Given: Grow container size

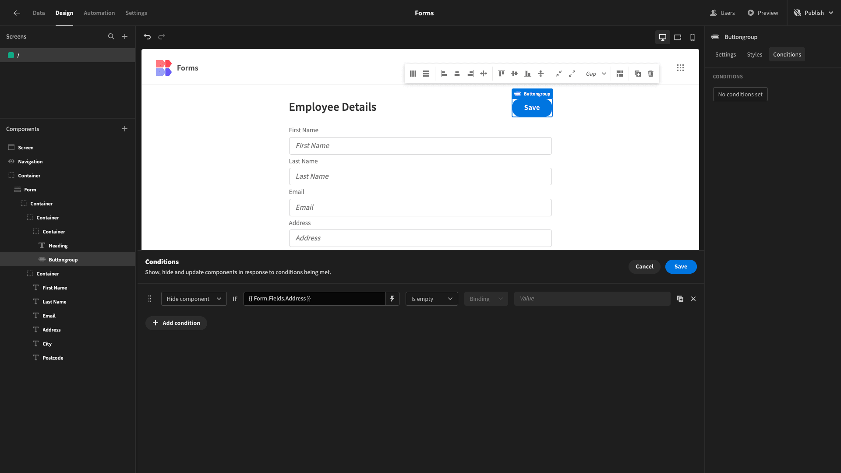Looking at the screenshot, I should [572, 74].
